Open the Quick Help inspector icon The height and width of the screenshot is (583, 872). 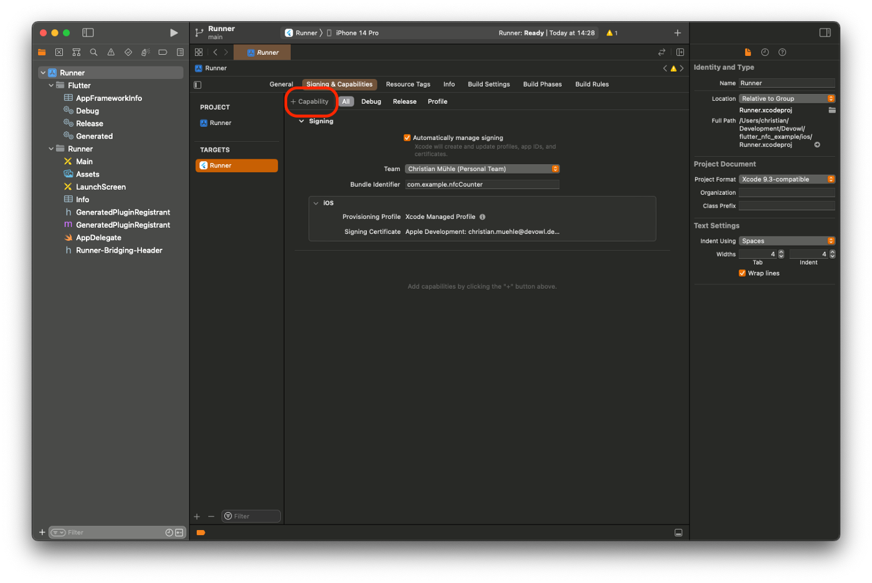pos(782,52)
